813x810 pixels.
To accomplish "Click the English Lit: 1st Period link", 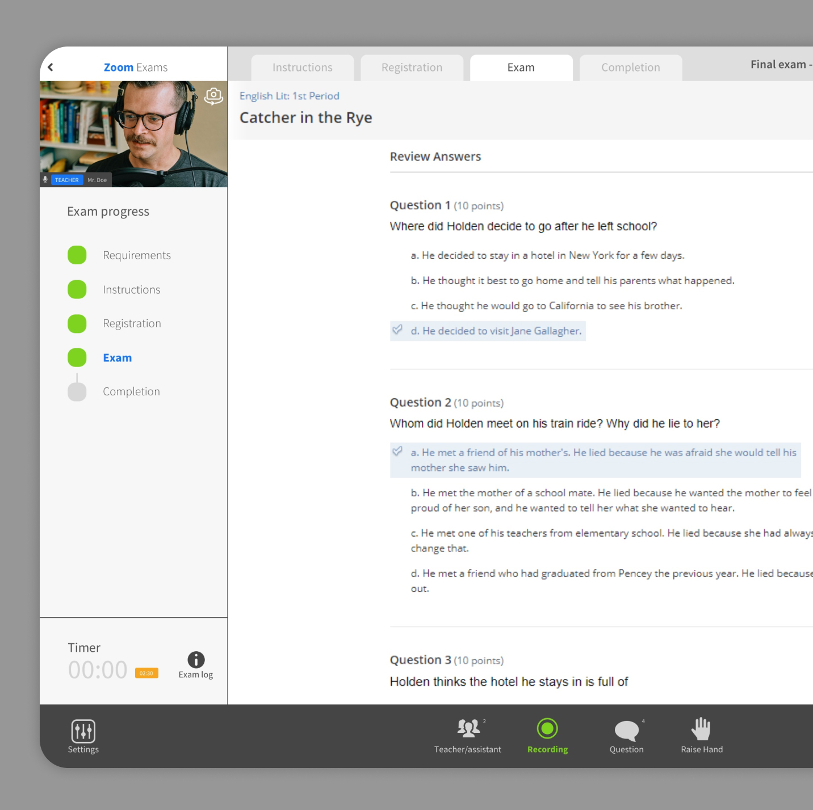I will 289,96.
